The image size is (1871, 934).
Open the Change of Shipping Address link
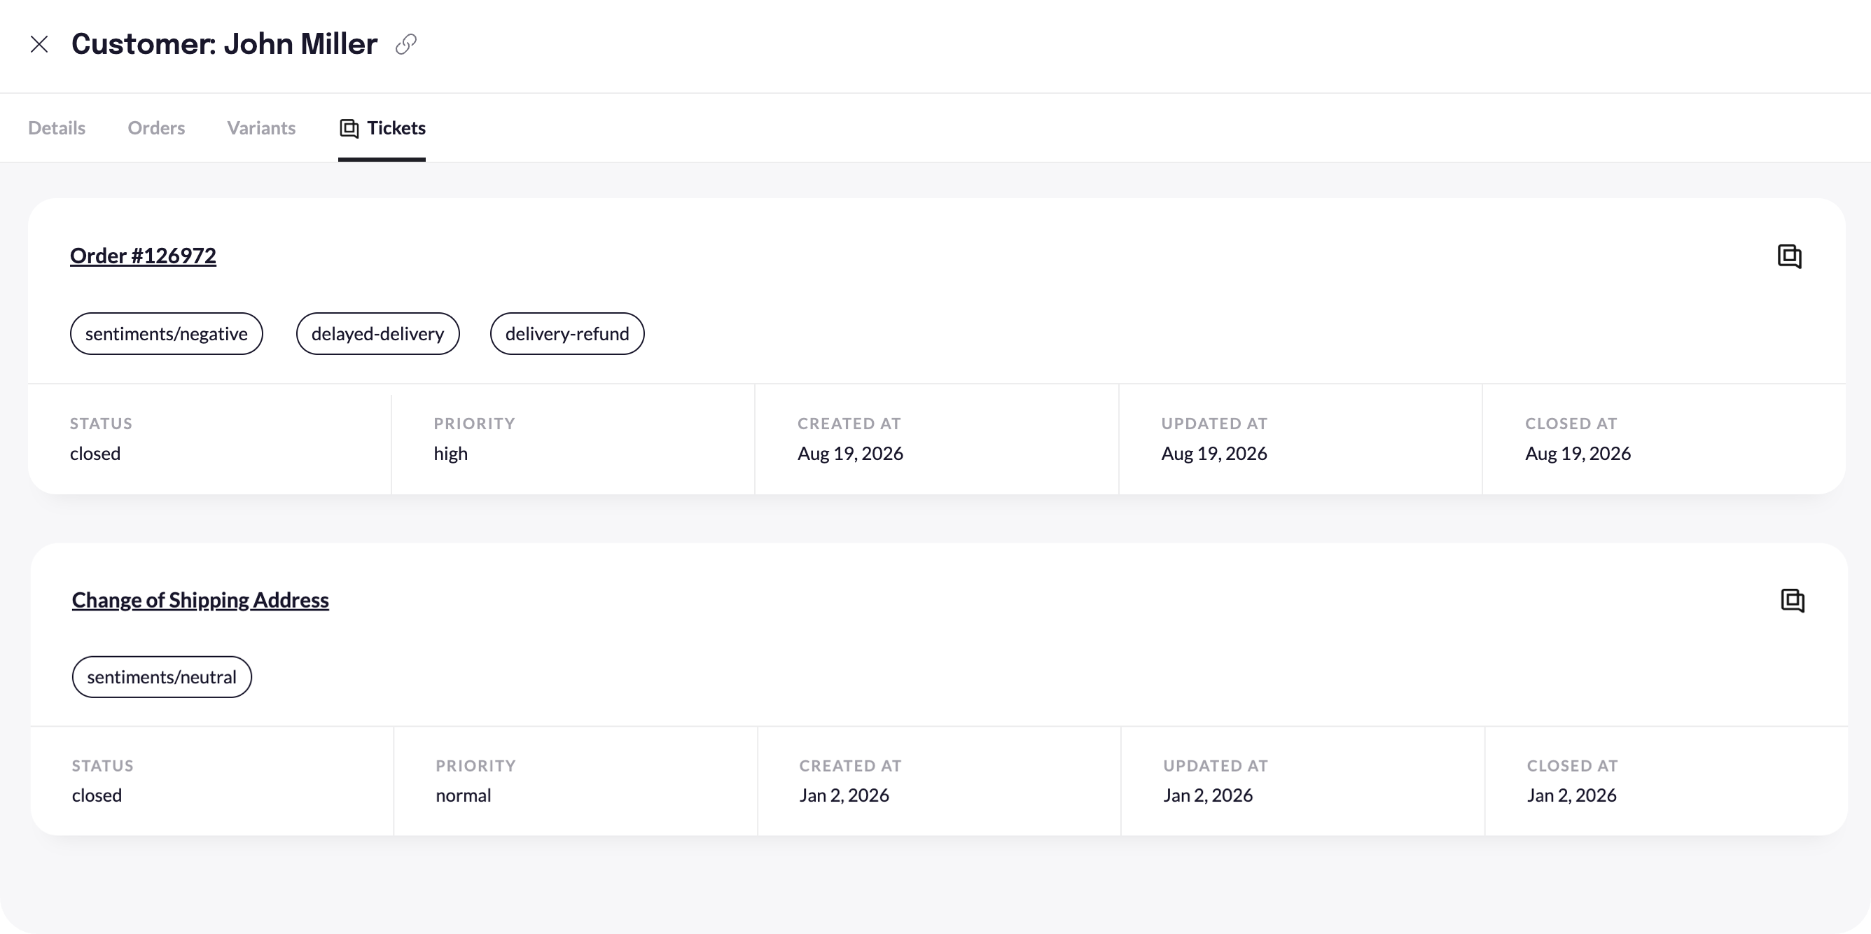[x=200, y=600]
